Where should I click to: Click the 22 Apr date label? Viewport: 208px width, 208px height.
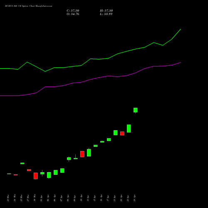(x=121, y=198)
